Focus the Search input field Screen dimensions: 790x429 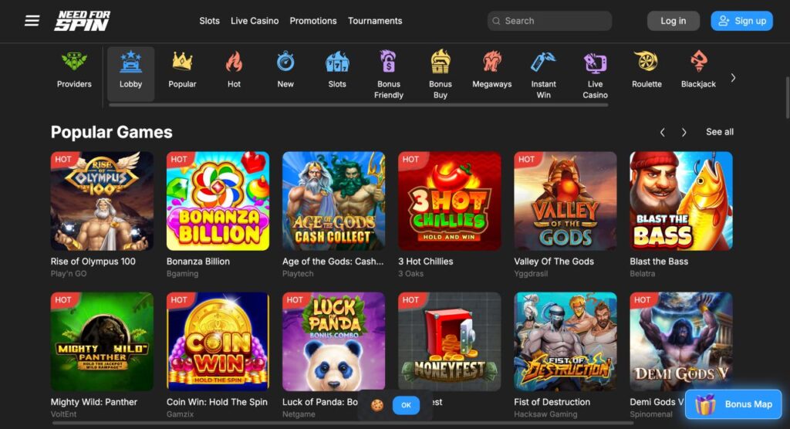pos(549,21)
